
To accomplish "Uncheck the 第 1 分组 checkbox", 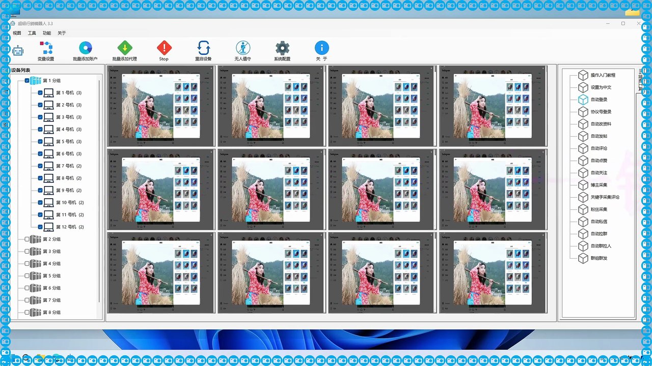I will point(28,81).
